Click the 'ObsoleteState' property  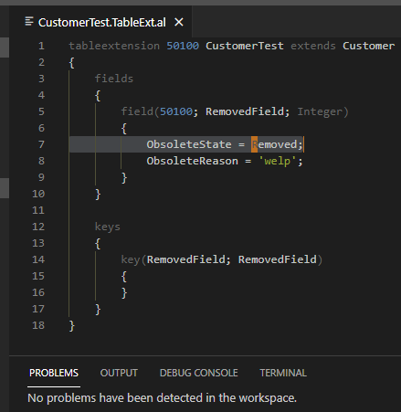[x=189, y=144]
